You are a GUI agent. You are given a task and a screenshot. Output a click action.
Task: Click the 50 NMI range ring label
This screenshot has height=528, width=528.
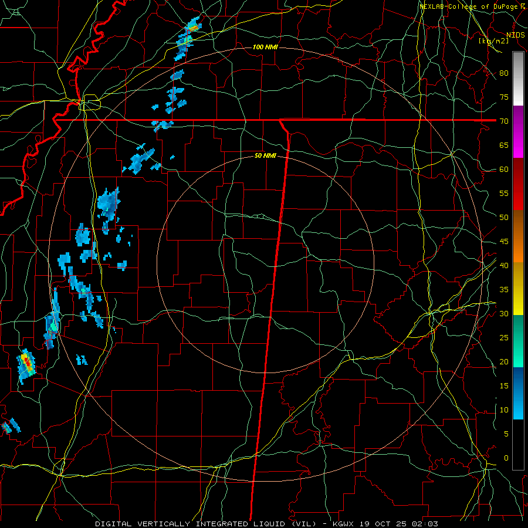pos(265,155)
